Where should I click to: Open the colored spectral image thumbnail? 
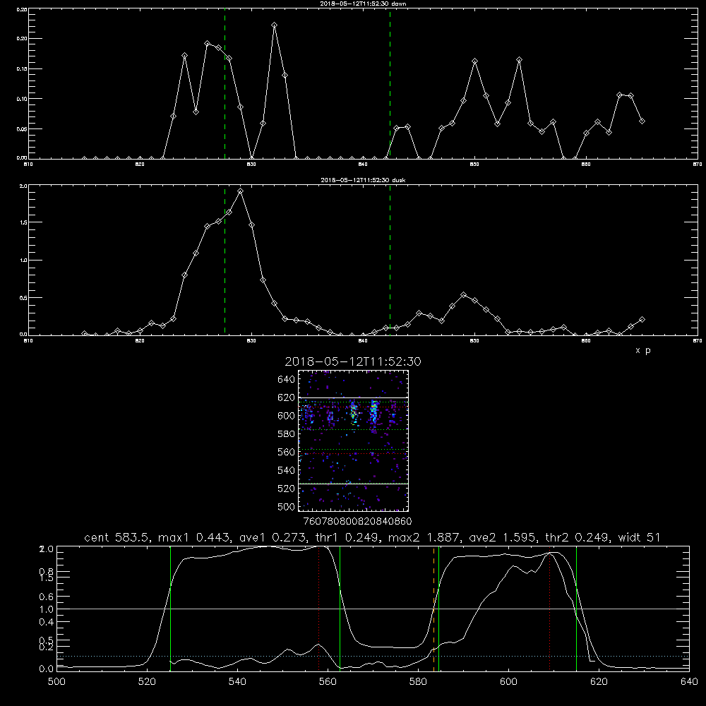pyautogui.click(x=353, y=441)
